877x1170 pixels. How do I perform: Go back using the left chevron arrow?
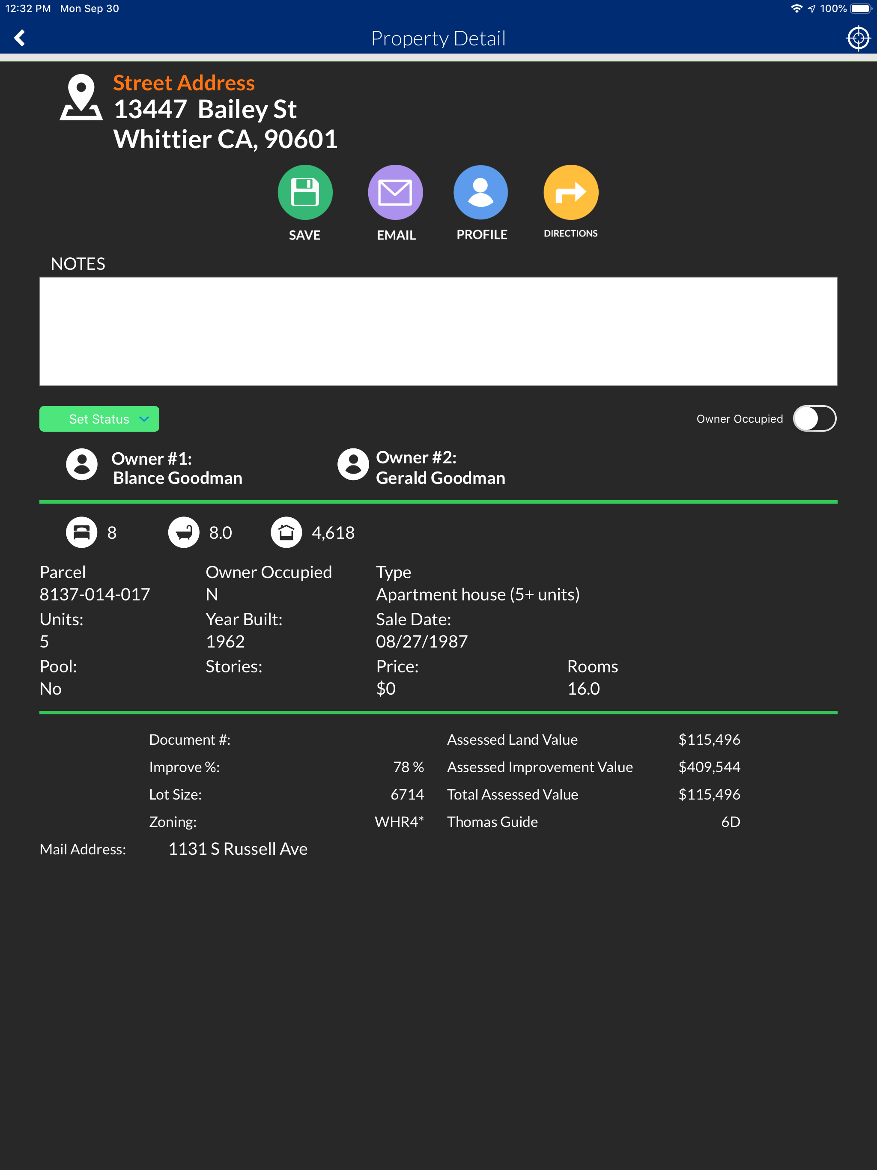point(20,38)
